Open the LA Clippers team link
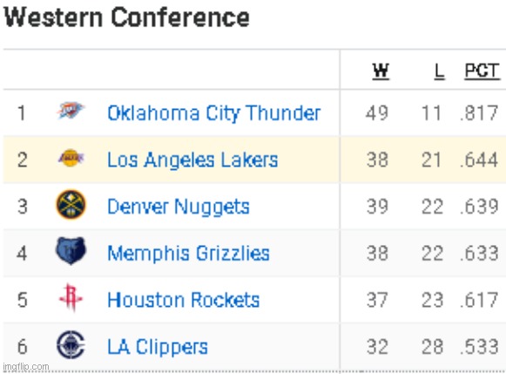 (158, 347)
